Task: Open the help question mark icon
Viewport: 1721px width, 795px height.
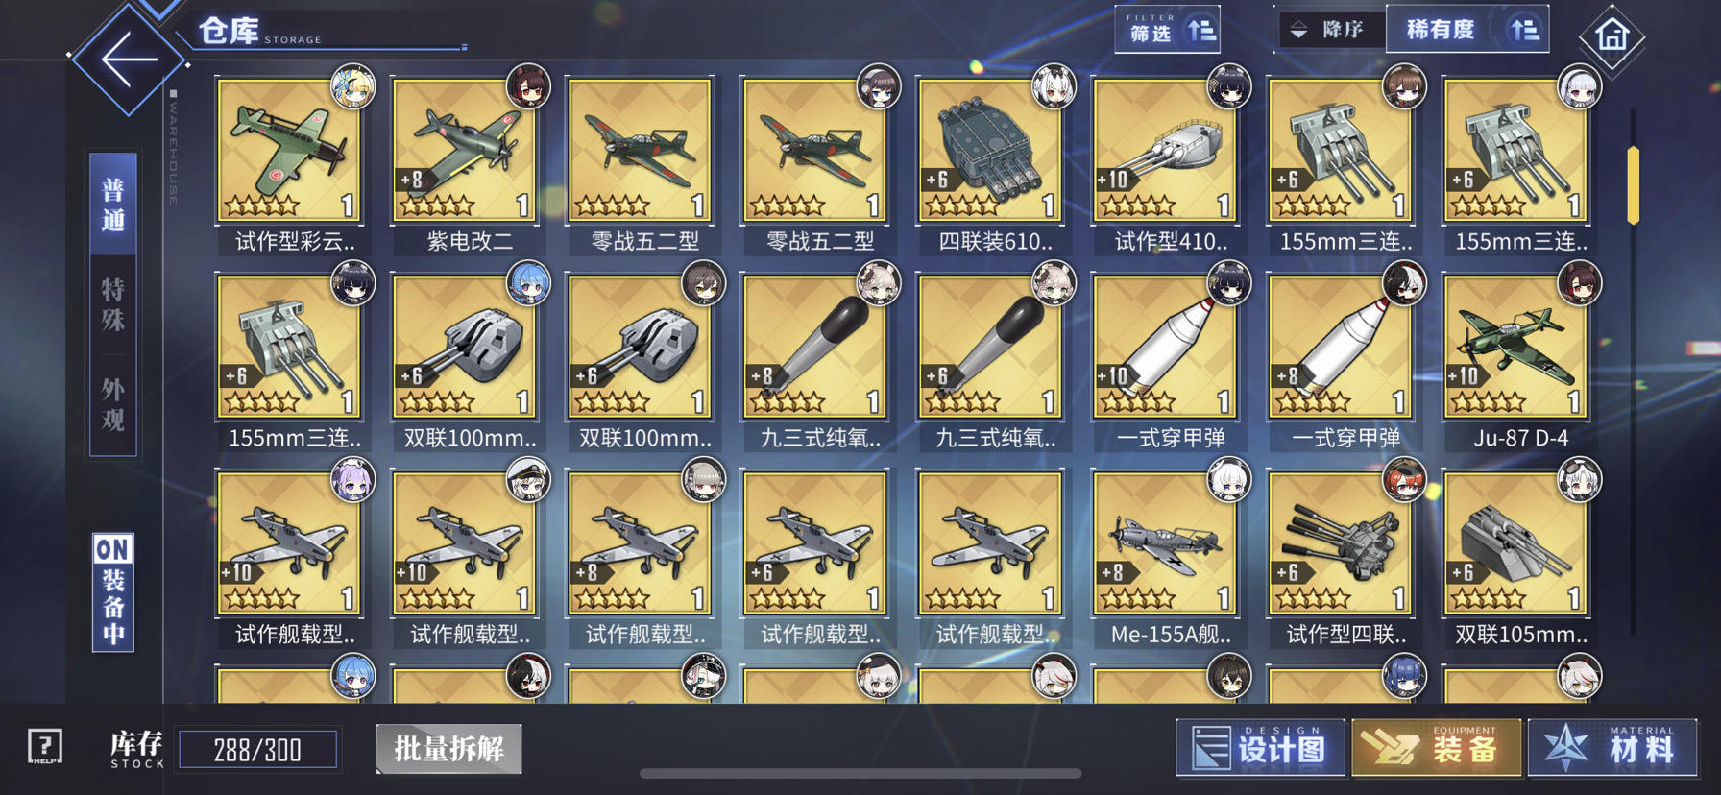Action: [x=45, y=746]
